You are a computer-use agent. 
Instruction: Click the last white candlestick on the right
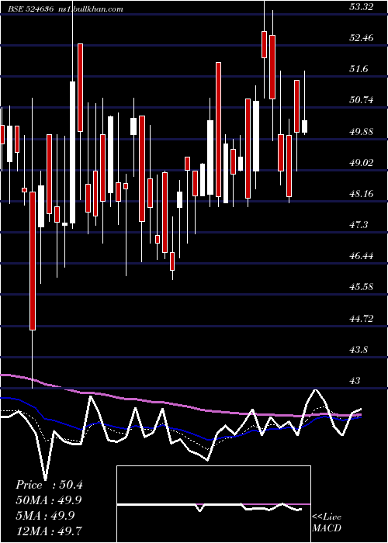coord(305,126)
